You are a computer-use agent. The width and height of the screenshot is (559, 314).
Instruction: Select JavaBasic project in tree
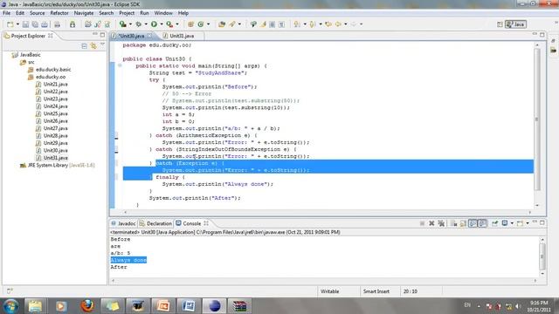click(30, 55)
